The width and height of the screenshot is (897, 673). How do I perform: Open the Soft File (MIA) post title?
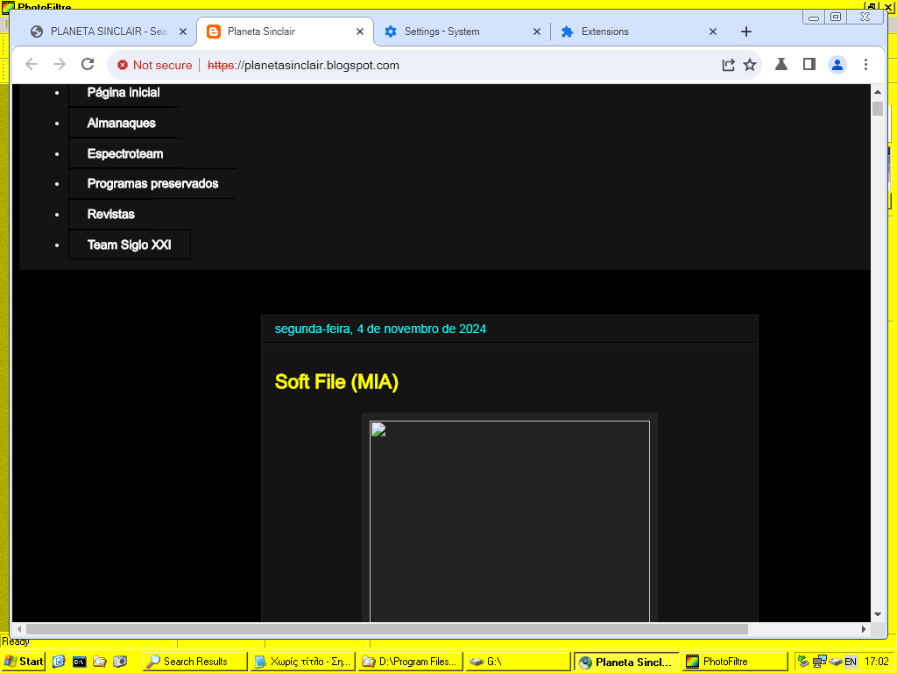(x=336, y=382)
